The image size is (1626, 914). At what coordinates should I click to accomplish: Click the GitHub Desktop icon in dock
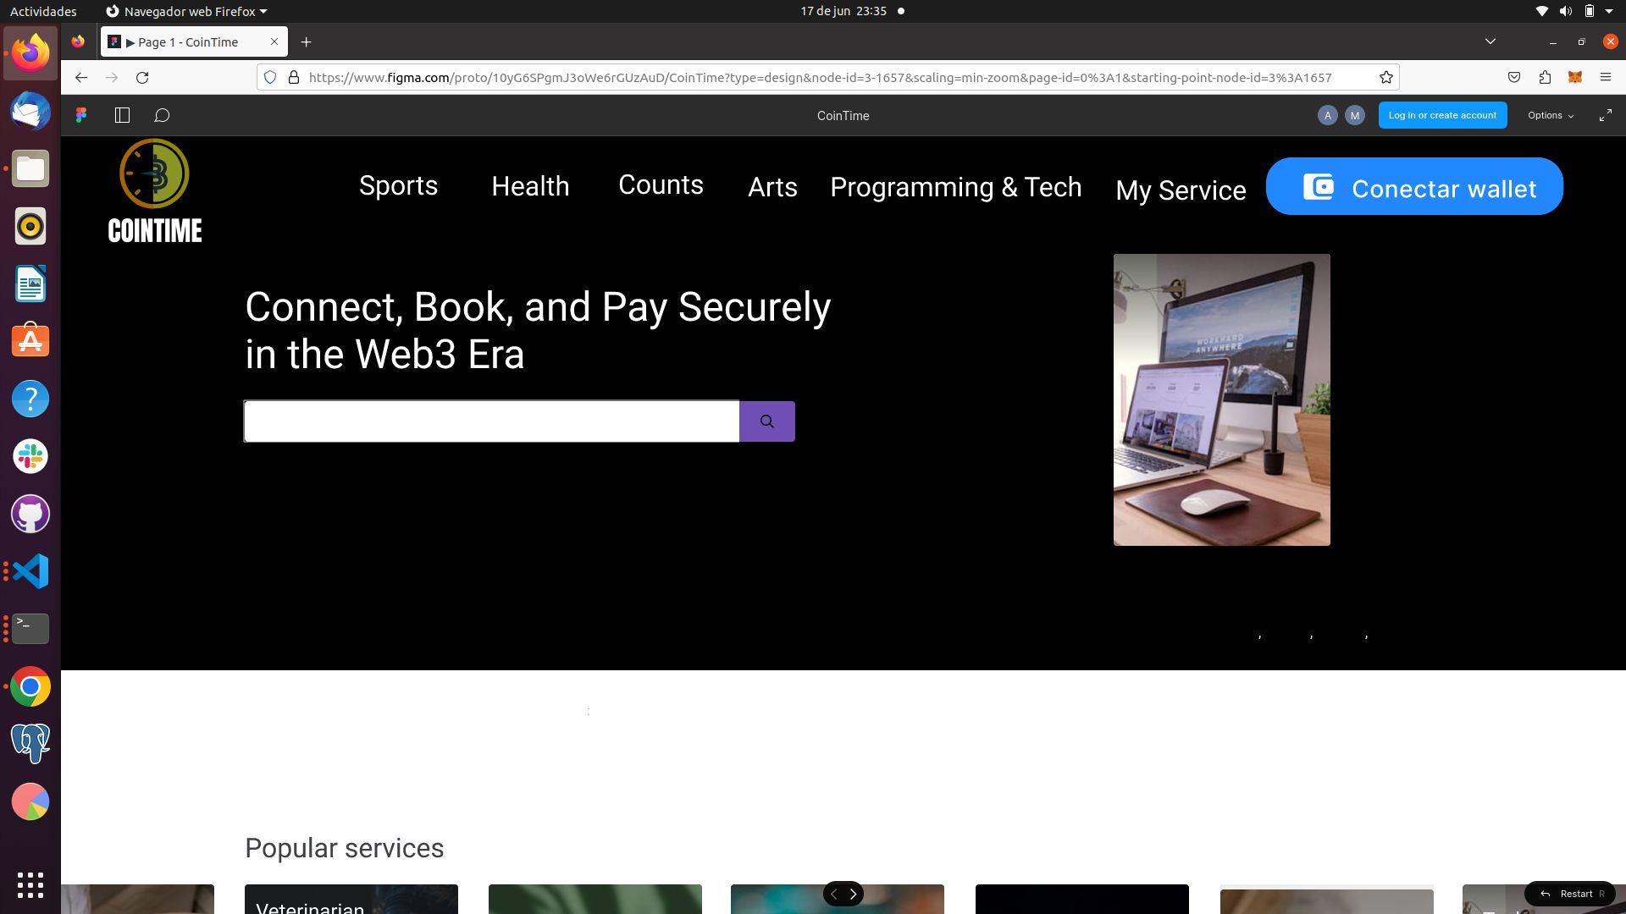(30, 515)
